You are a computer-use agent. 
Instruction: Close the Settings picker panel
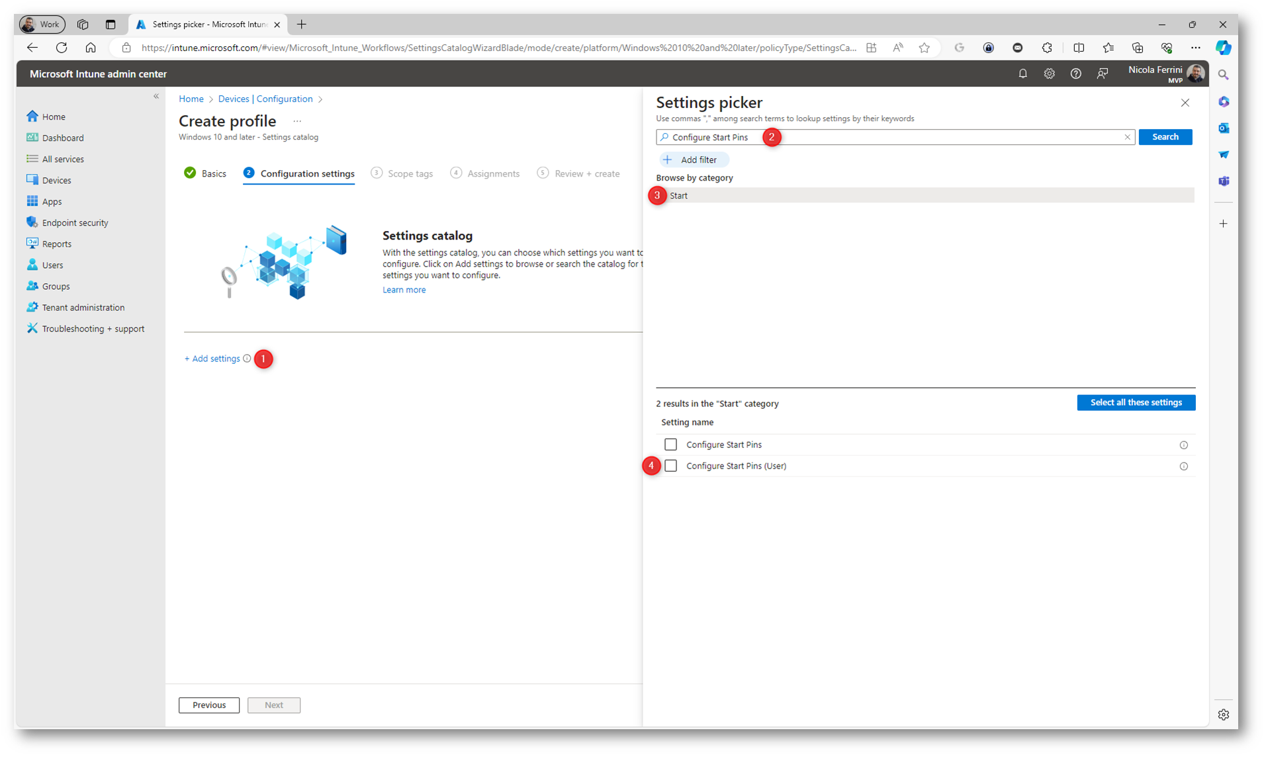click(1185, 103)
